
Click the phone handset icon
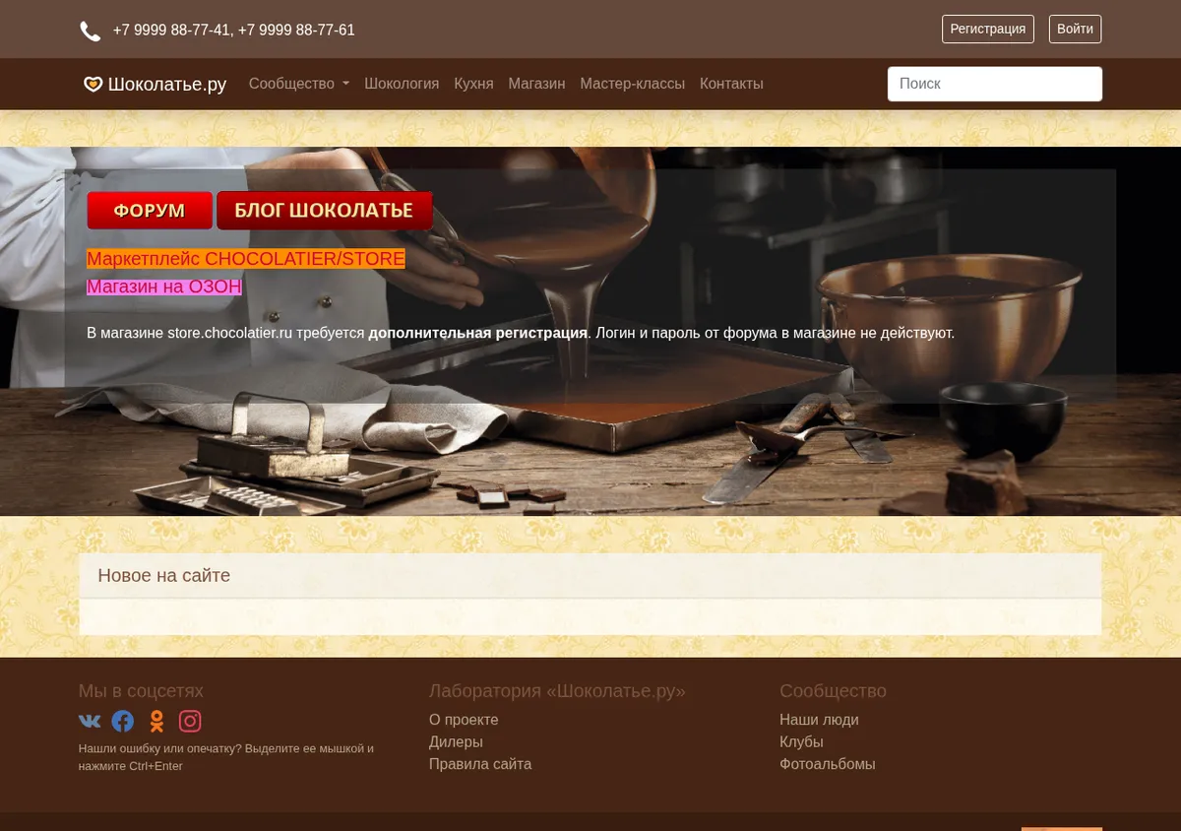click(90, 32)
